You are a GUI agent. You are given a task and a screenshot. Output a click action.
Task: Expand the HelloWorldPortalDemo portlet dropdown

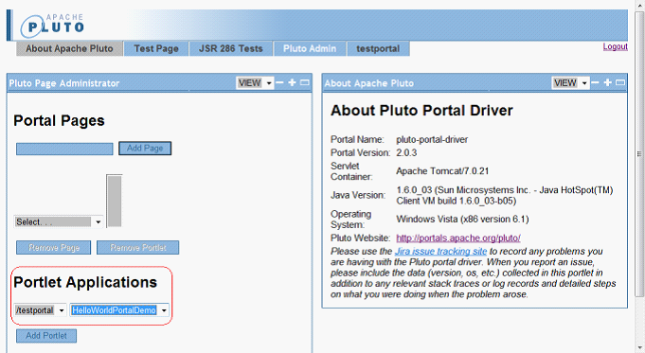point(119,310)
